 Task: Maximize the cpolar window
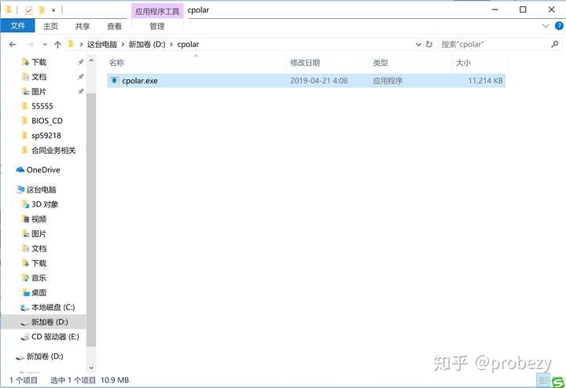523,9
